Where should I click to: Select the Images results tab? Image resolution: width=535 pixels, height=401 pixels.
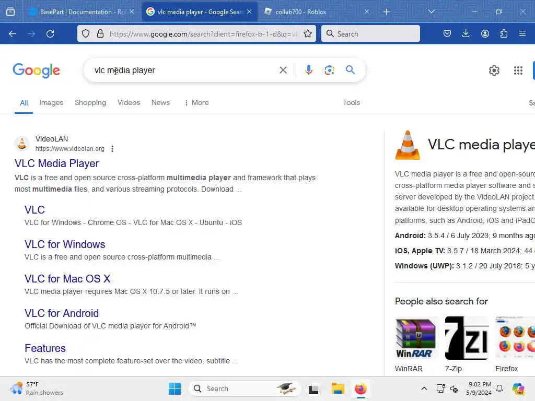click(51, 103)
